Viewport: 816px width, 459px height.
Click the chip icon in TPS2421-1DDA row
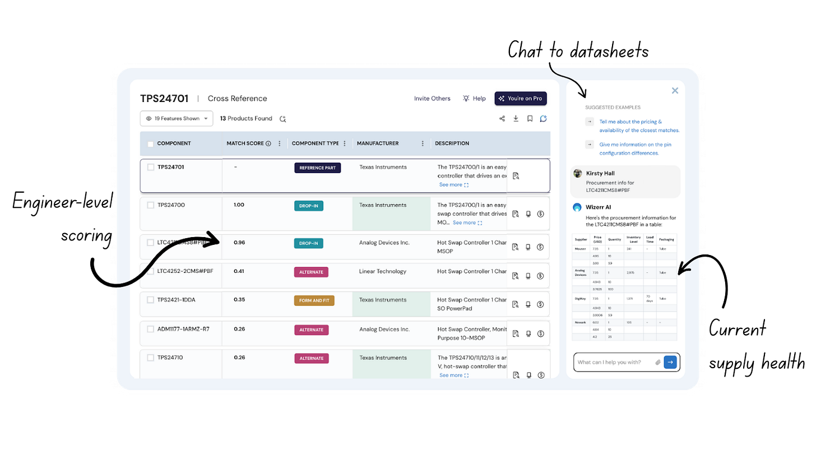[528, 304]
